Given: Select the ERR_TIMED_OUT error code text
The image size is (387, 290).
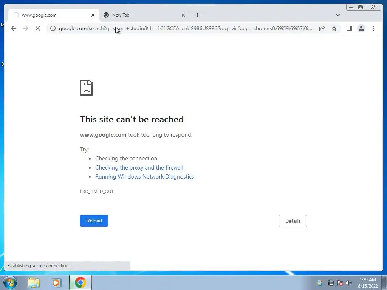Looking at the screenshot, I should coord(97,191).
